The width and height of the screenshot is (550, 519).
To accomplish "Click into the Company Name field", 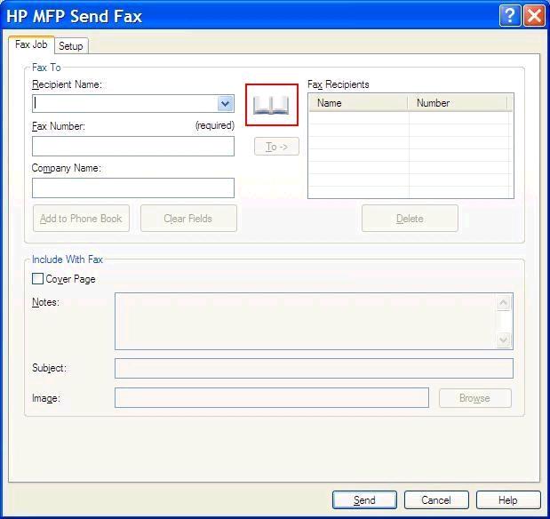I will click(133, 188).
